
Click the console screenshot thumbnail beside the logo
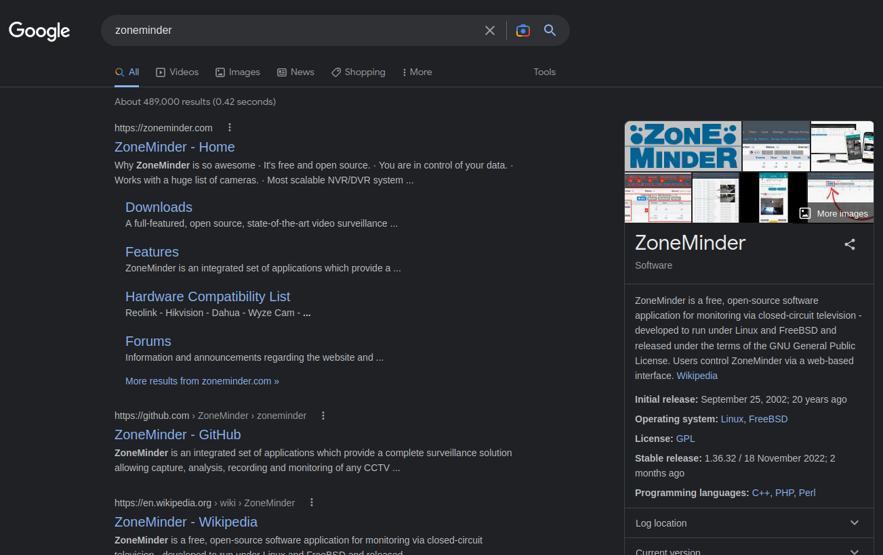pyautogui.click(x=776, y=146)
